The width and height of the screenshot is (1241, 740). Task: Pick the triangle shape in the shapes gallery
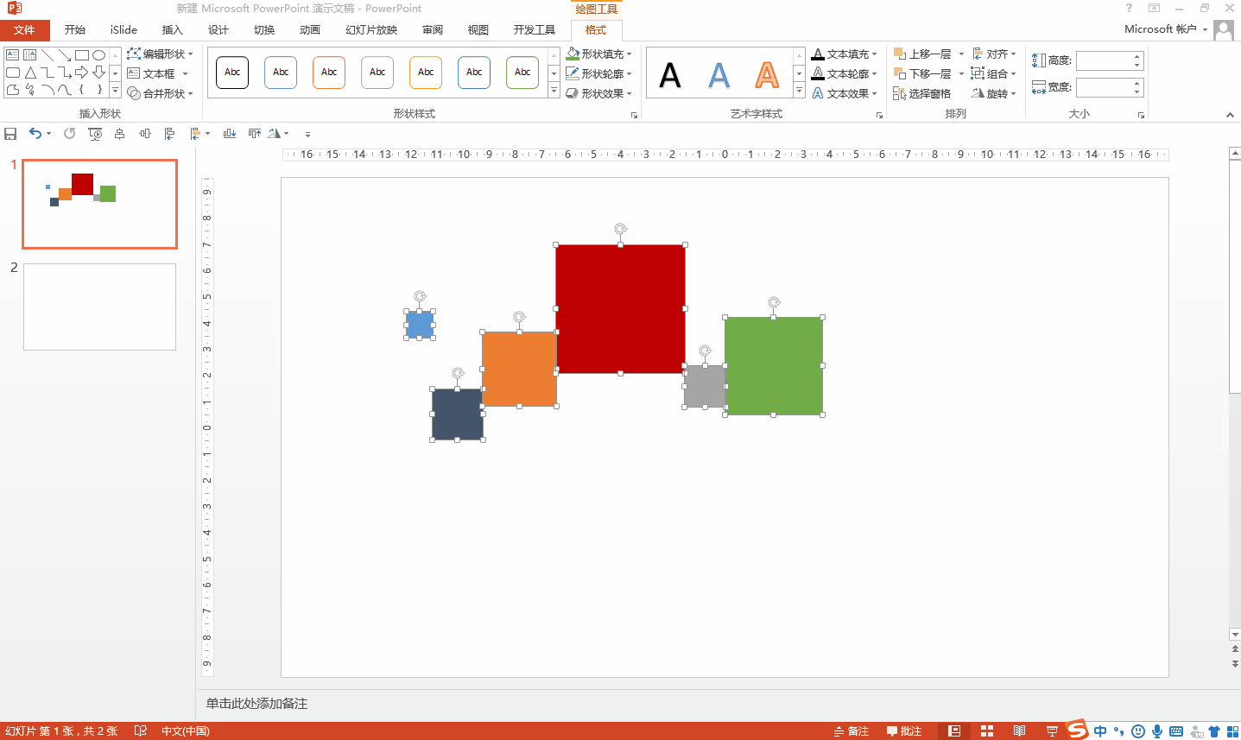pyautogui.click(x=30, y=73)
